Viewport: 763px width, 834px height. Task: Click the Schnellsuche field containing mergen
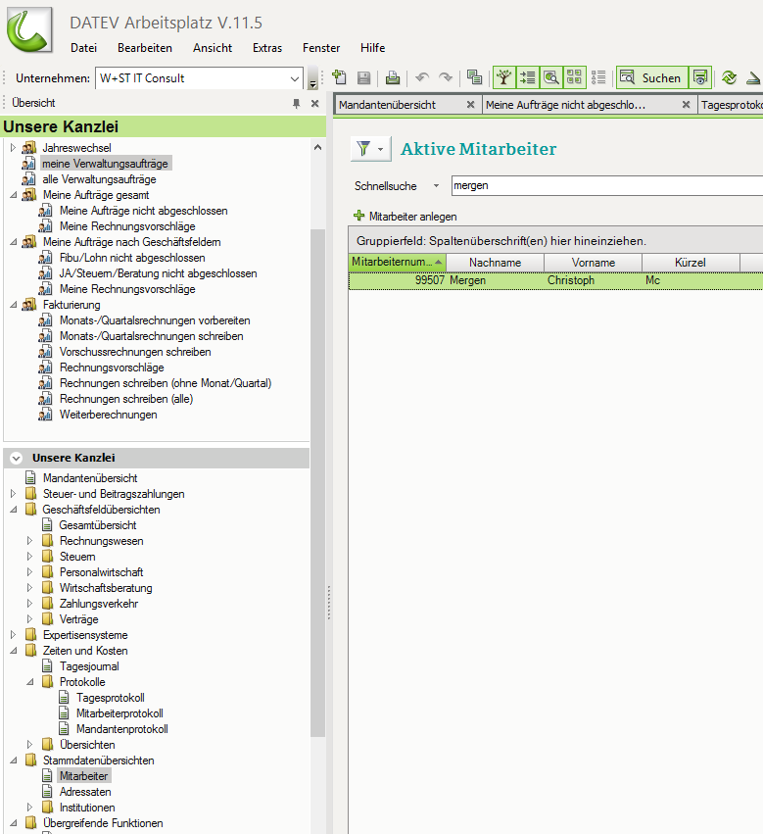606,185
